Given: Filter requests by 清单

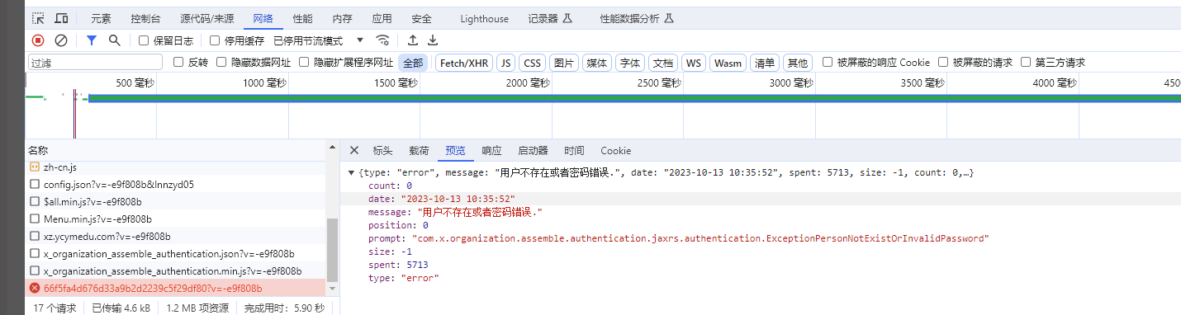Looking at the screenshot, I should [765, 63].
